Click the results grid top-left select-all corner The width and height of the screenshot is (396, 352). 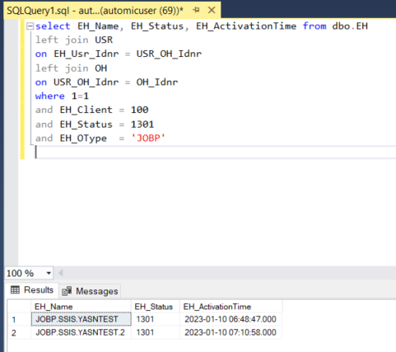[x=19, y=307]
